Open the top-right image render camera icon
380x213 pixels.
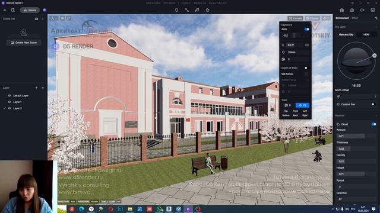[352, 10]
